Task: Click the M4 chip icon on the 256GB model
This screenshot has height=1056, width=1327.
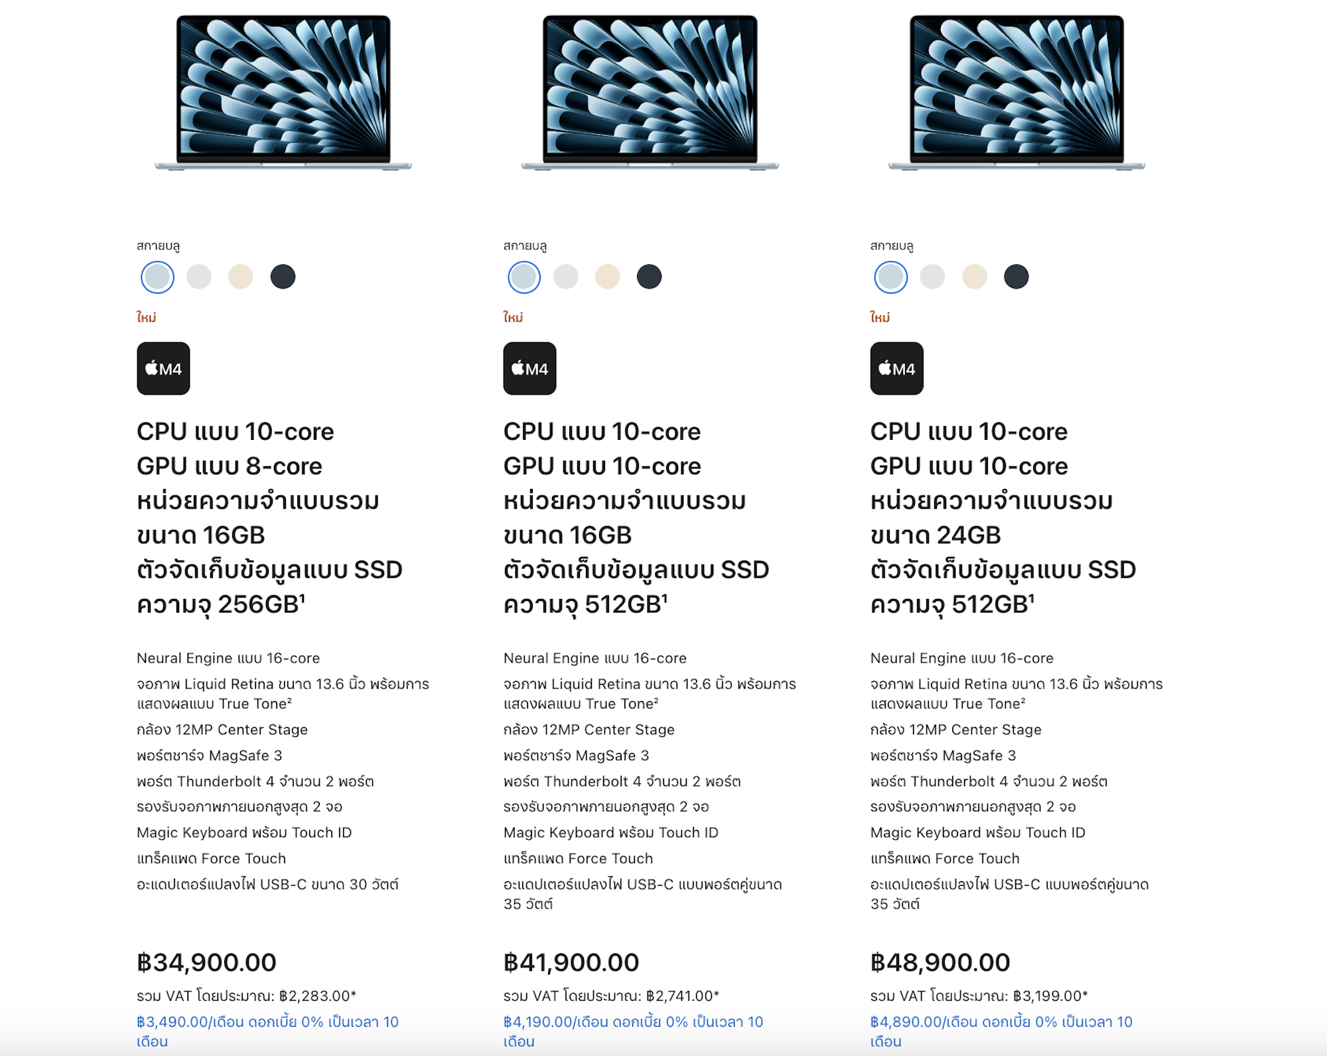Action: [163, 368]
